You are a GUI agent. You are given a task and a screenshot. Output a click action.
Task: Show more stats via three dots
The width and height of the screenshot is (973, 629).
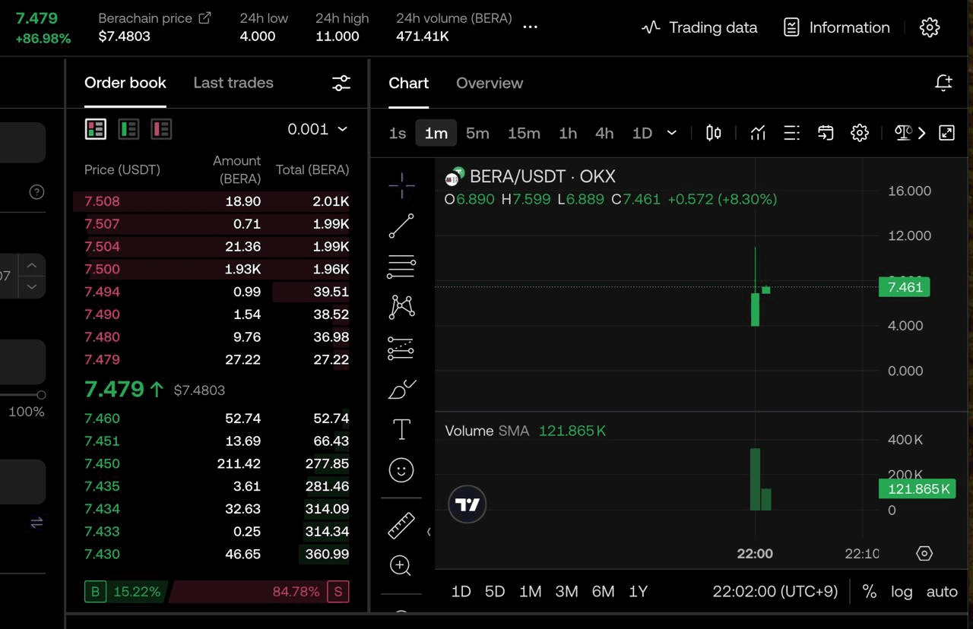tap(531, 27)
